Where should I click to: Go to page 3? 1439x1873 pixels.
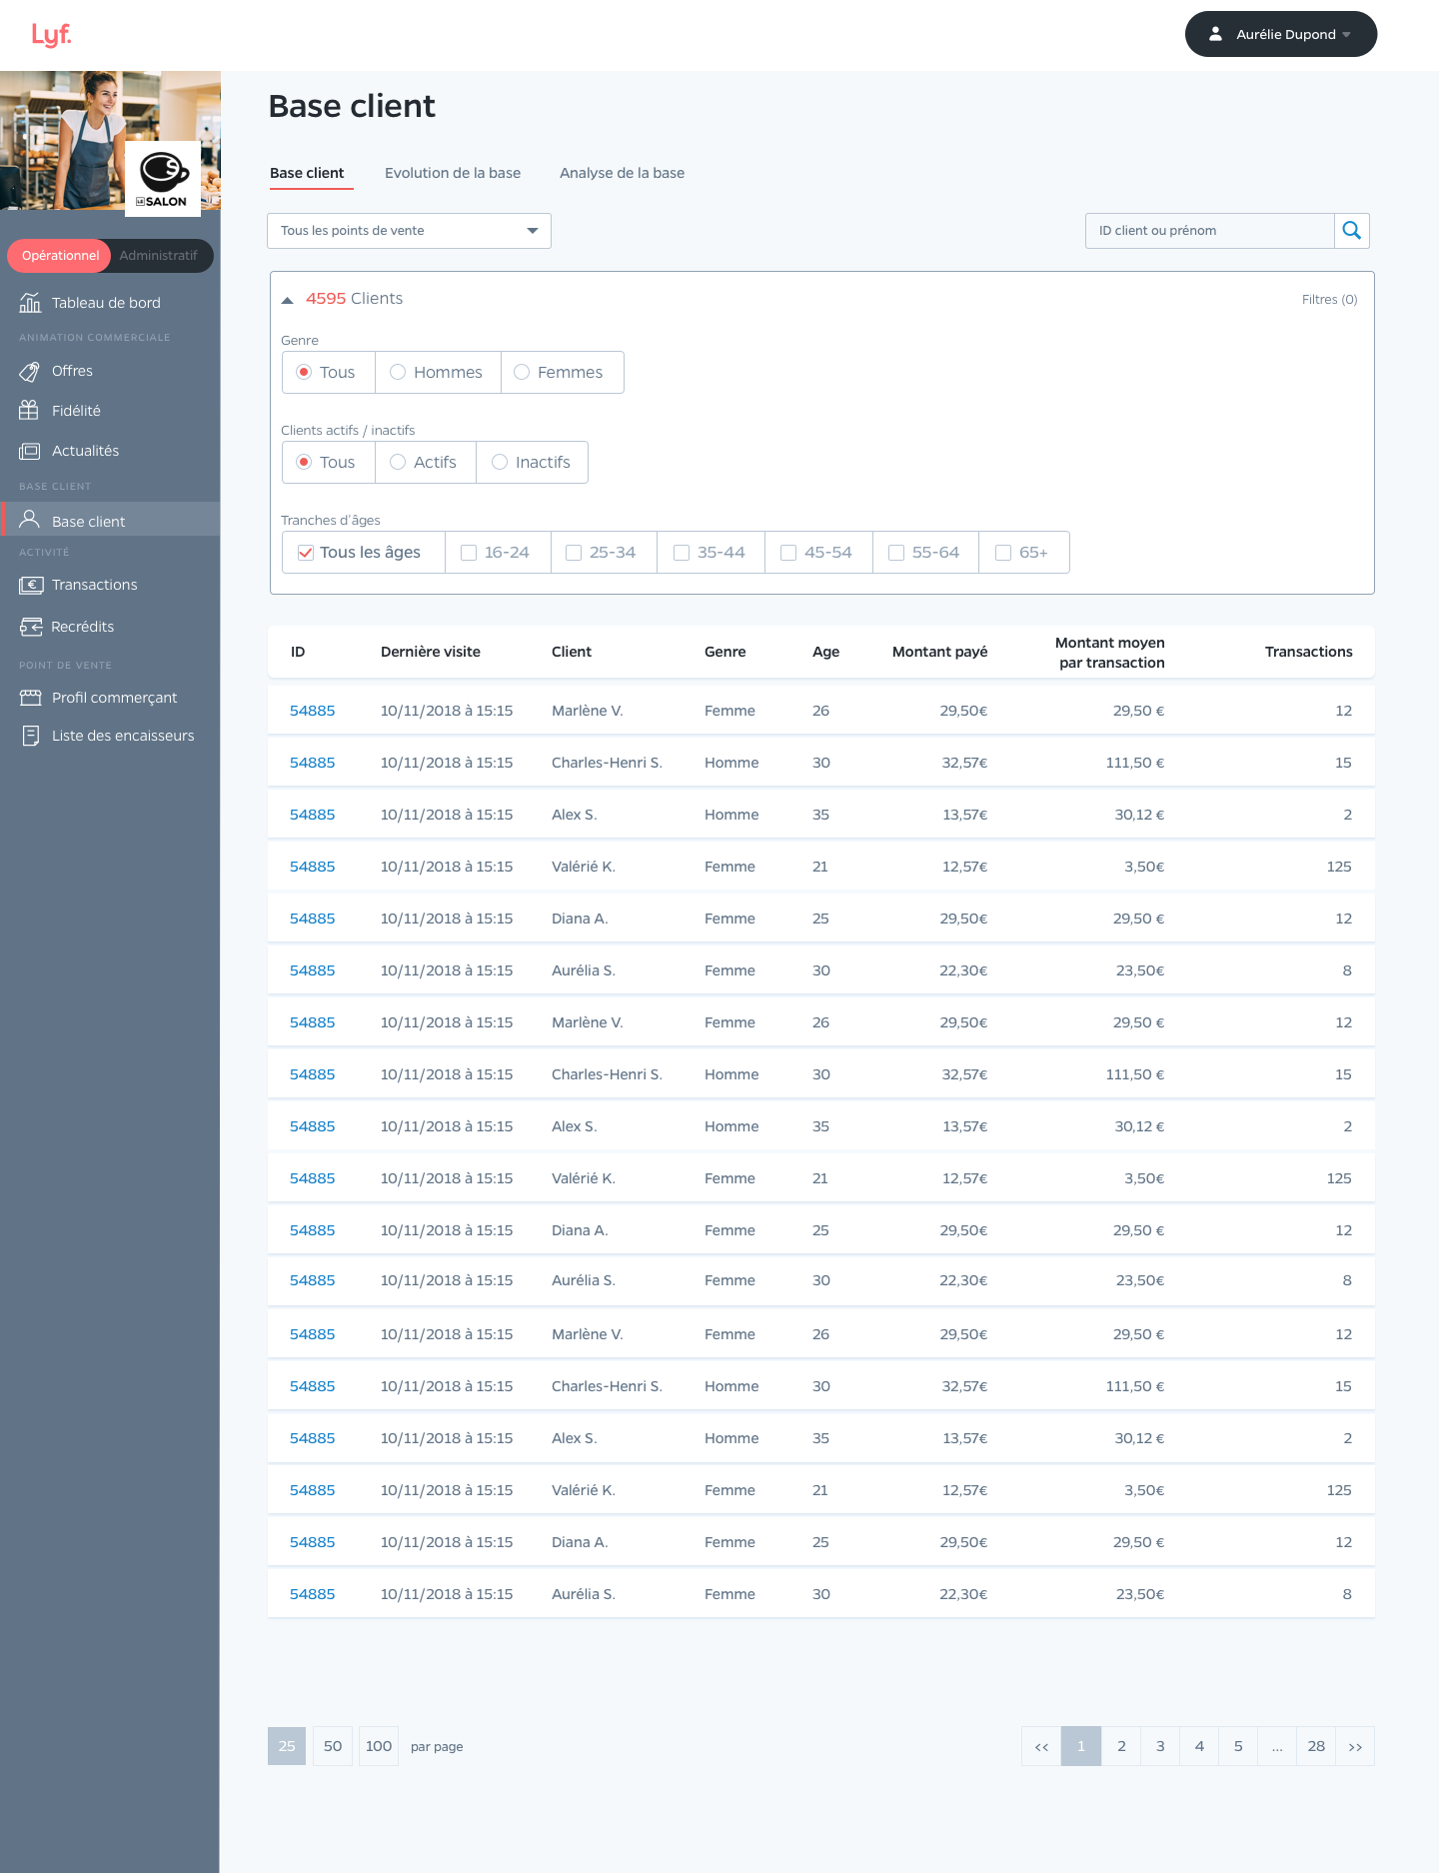click(1160, 1746)
